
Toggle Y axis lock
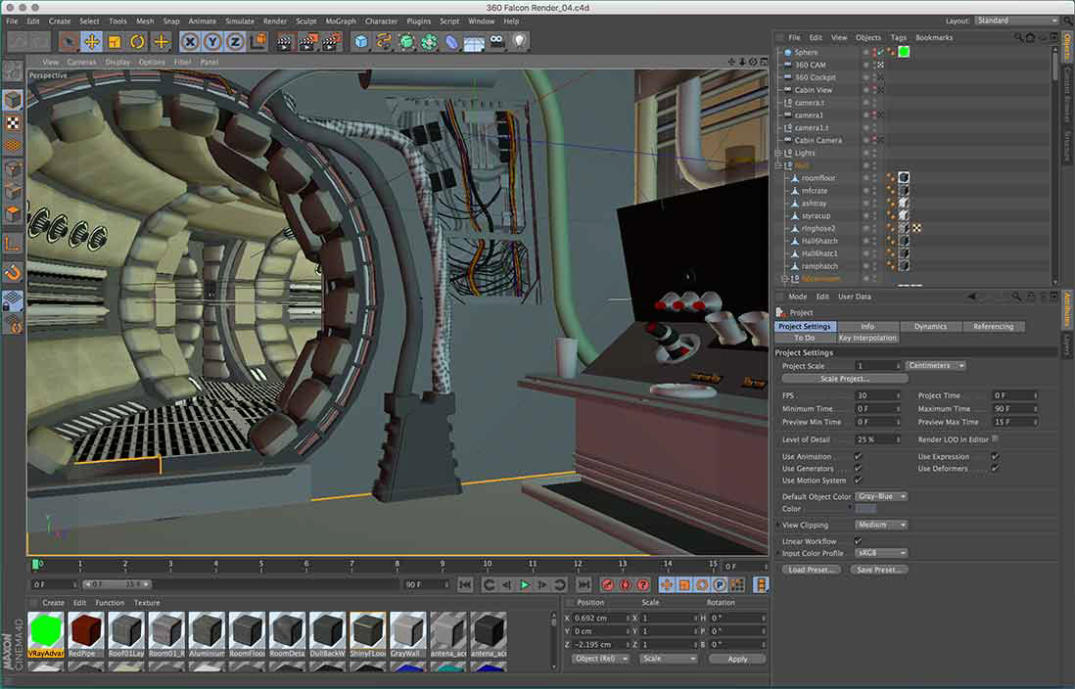[x=212, y=42]
